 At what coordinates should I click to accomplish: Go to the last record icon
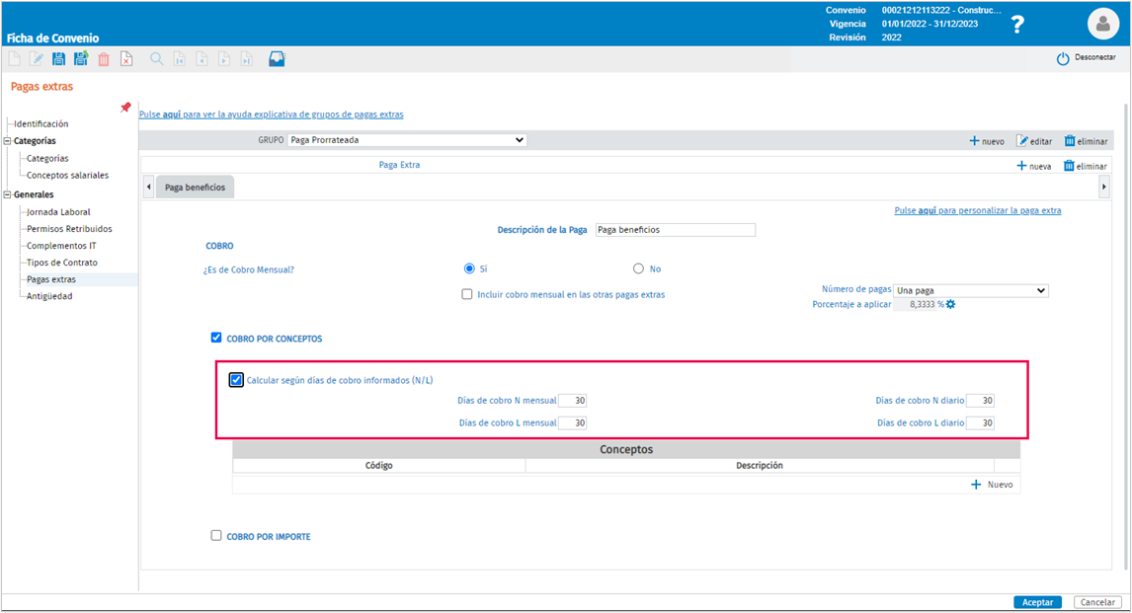(x=247, y=59)
